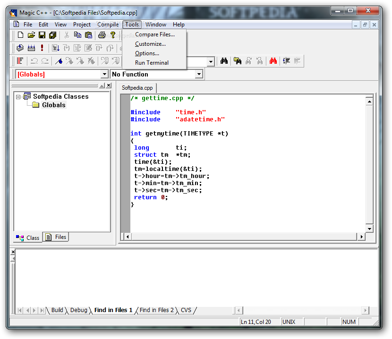392x339 pixels.
Task: Print the document using the printer icon
Action: click(x=102, y=35)
